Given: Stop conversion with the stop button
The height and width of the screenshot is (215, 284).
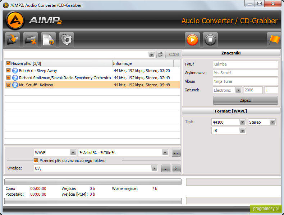Looking at the screenshot, I should [x=210, y=40].
